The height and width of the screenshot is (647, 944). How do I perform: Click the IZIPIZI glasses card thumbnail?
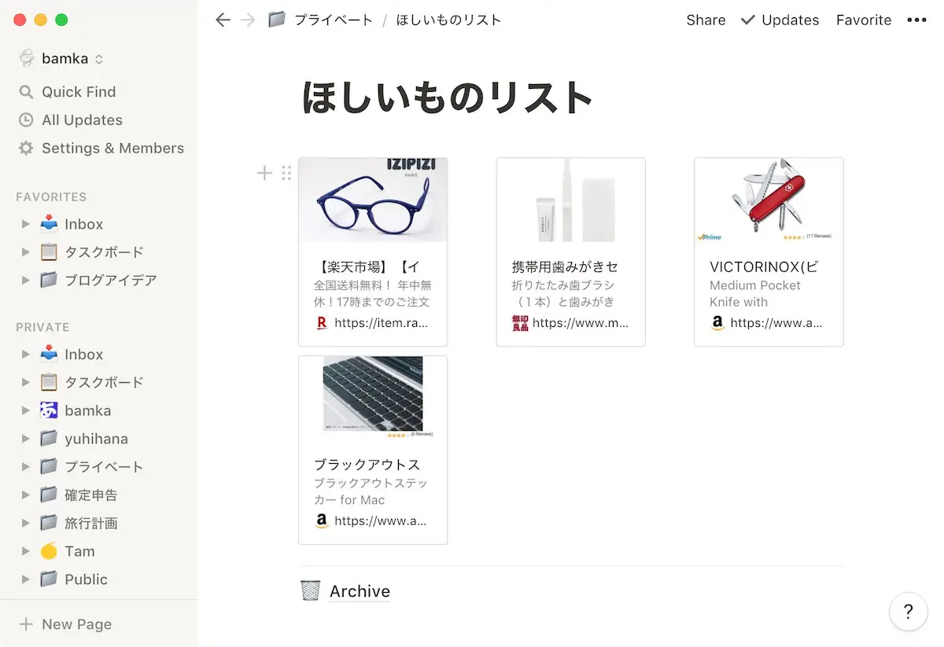pos(373,199)
